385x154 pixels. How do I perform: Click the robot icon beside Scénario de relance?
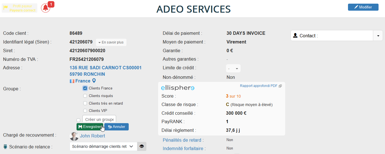coord(5,147)
